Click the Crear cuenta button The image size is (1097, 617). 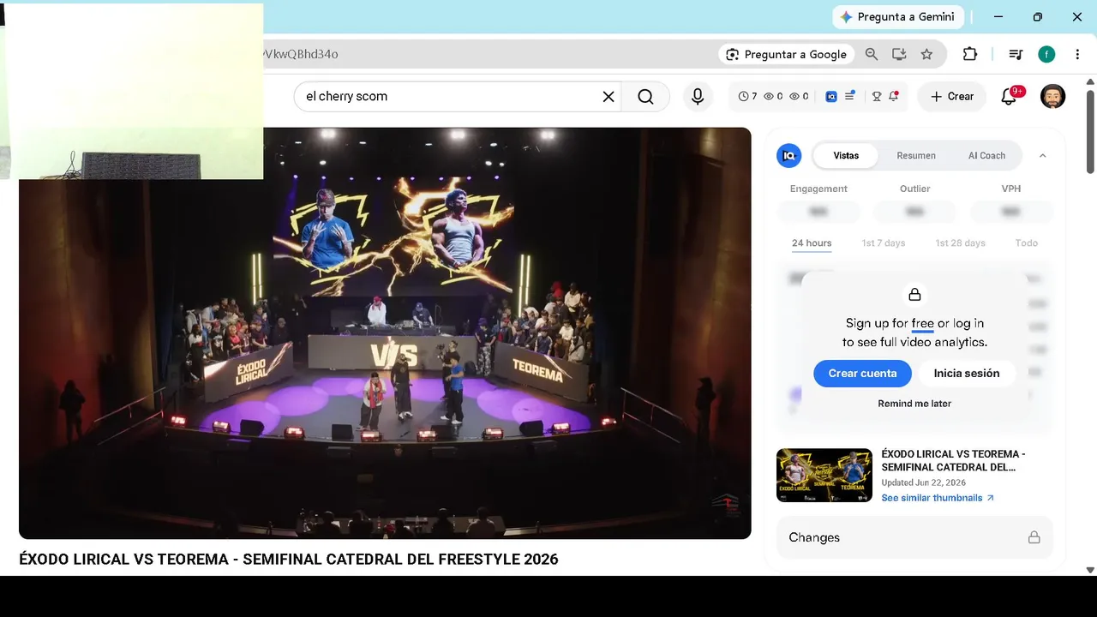tap(862, 374)
